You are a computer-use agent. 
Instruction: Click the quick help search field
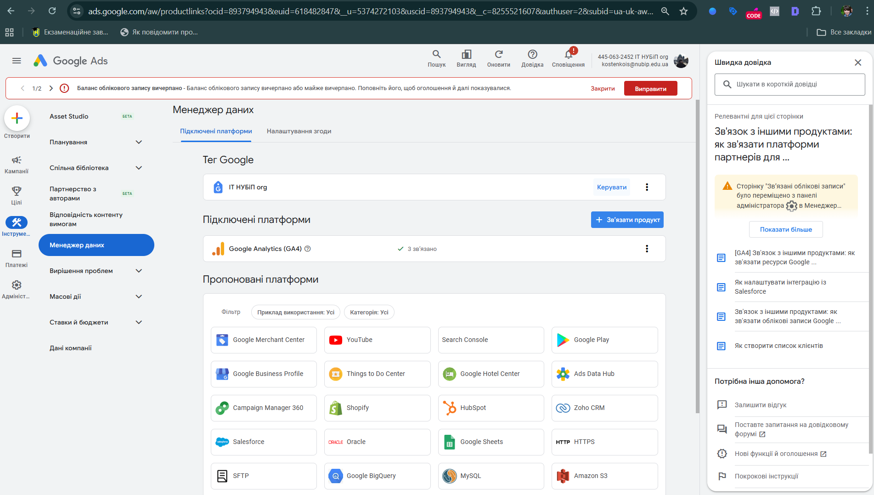point(790,85)
